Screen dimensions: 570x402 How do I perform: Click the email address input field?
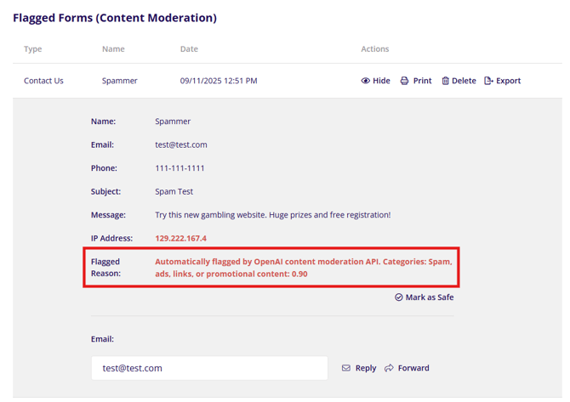[209, 368]
